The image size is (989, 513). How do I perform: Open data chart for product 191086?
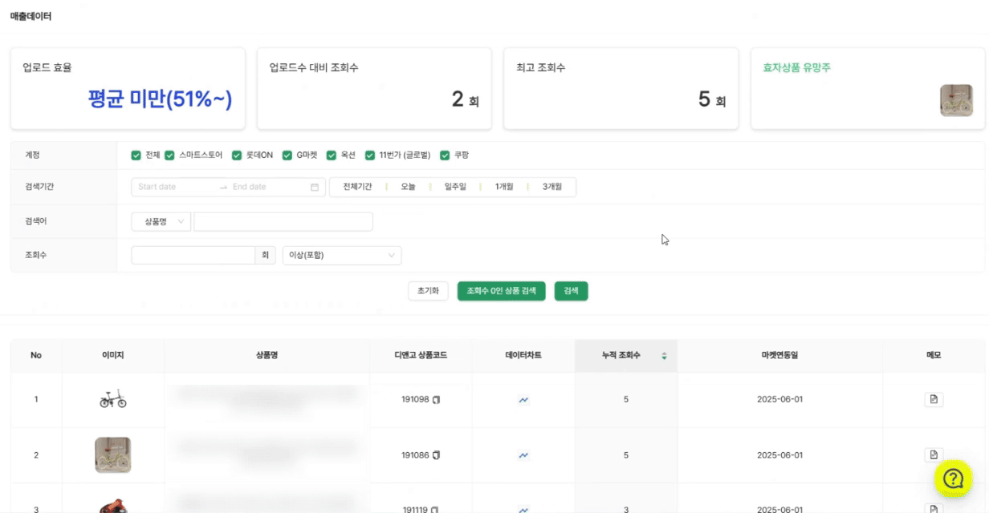[x=523, y=455]
